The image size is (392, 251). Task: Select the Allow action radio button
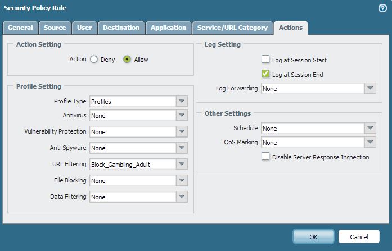[127, 60]
